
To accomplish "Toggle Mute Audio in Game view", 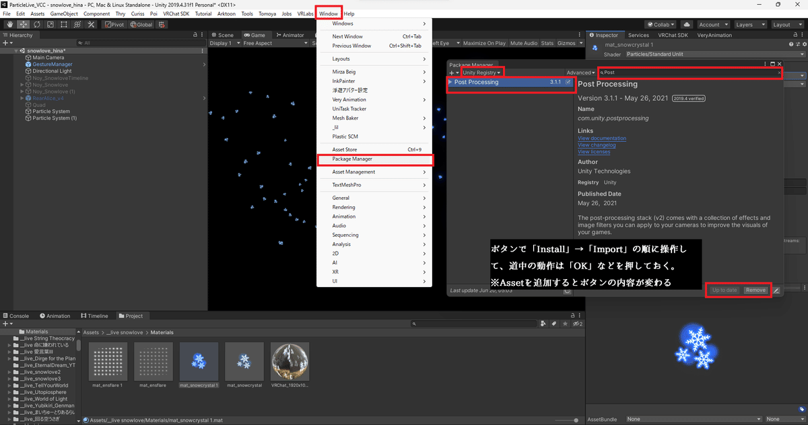I will 524,43.
